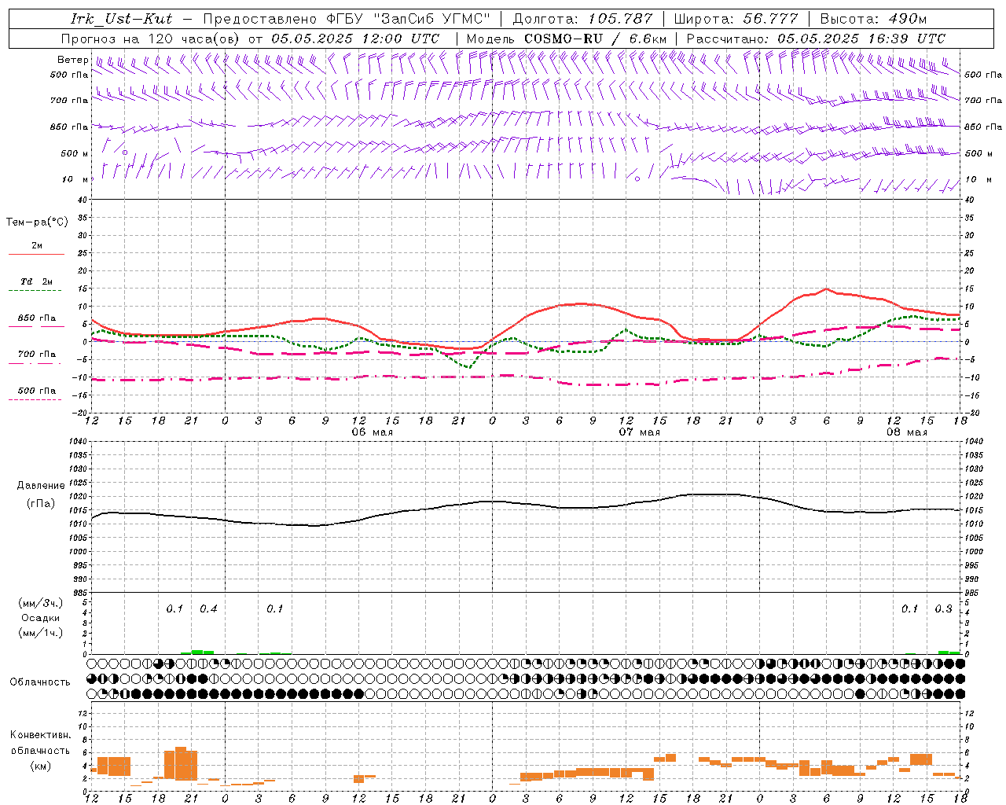
Task: Click the 500 гПа temperature legend label
Action: pyautogui.click(x=36, y=391)
